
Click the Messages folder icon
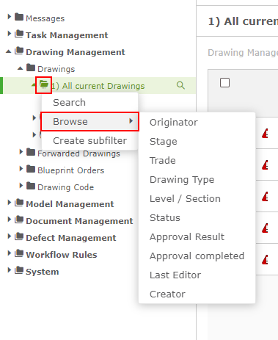pos(19,17)
